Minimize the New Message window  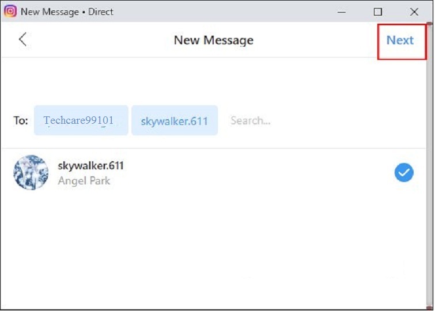coord(342,12)
